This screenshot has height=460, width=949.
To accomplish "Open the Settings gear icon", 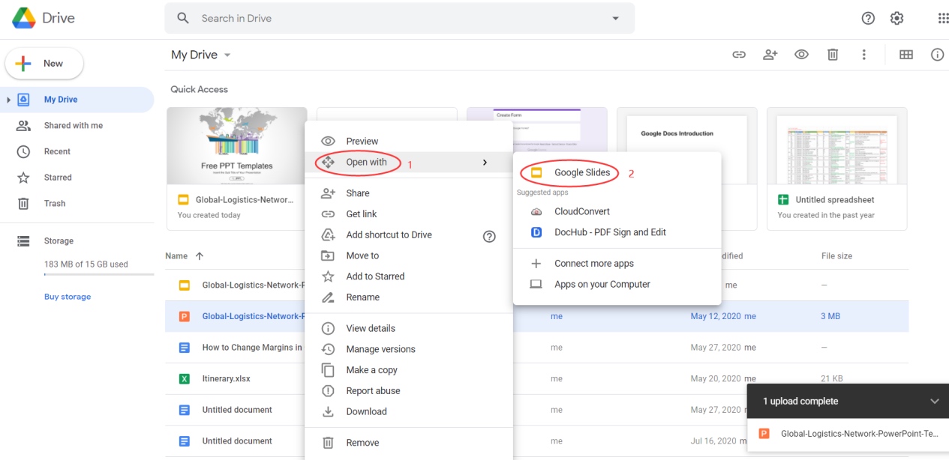I will pyautogui.click(x=896, y=19).
